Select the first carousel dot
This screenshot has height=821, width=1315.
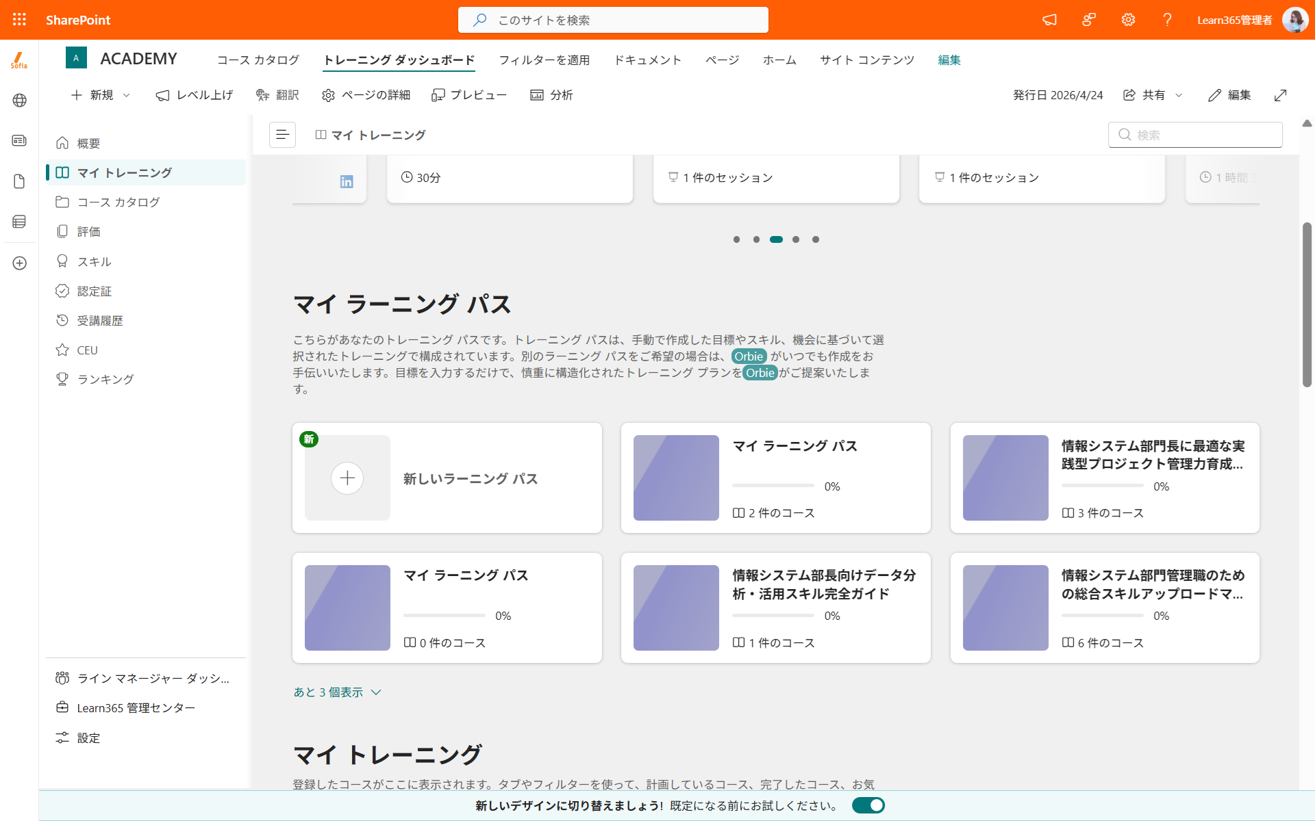coord(736,239)
